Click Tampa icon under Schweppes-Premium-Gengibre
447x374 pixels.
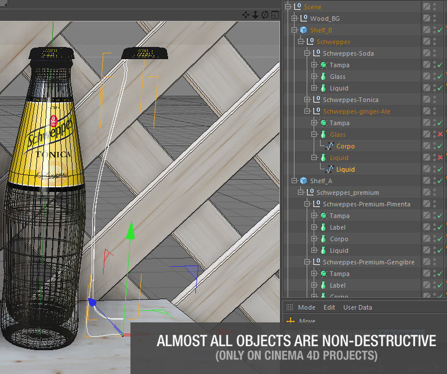(324, 274)
